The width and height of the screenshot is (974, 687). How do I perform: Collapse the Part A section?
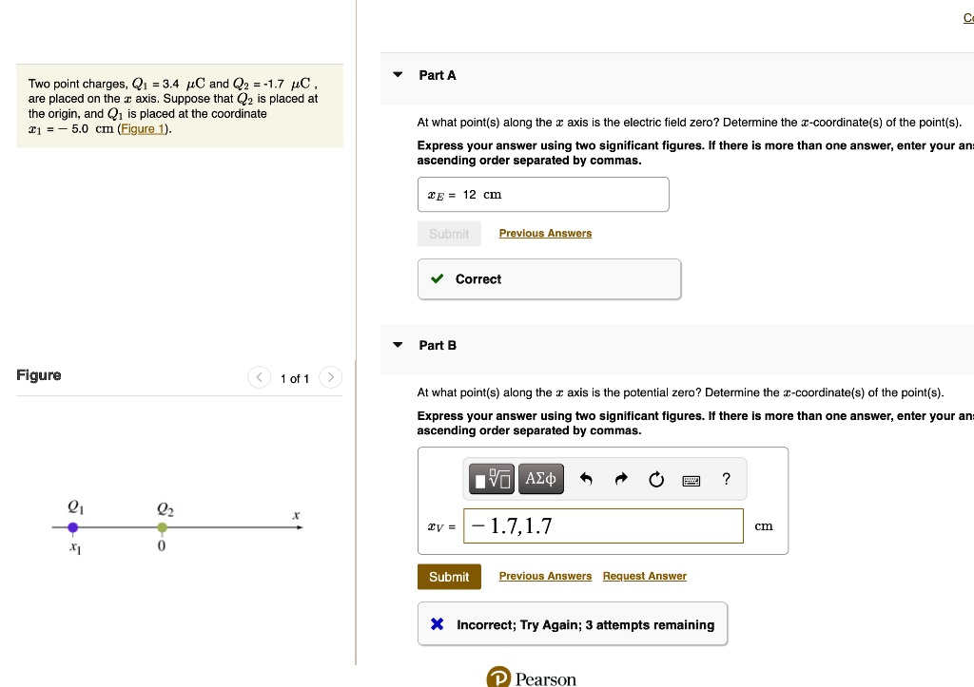click(398, 75)
